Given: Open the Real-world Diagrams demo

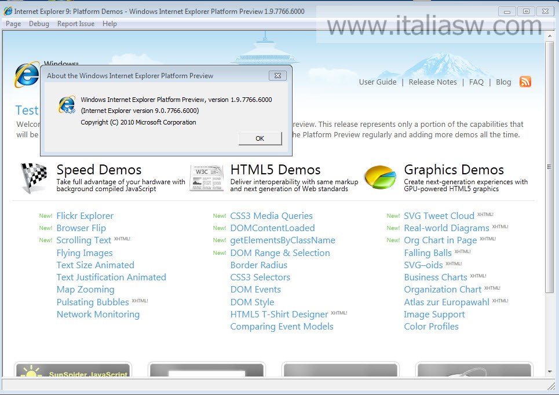Looking at the screenshot, I should 447,228.
